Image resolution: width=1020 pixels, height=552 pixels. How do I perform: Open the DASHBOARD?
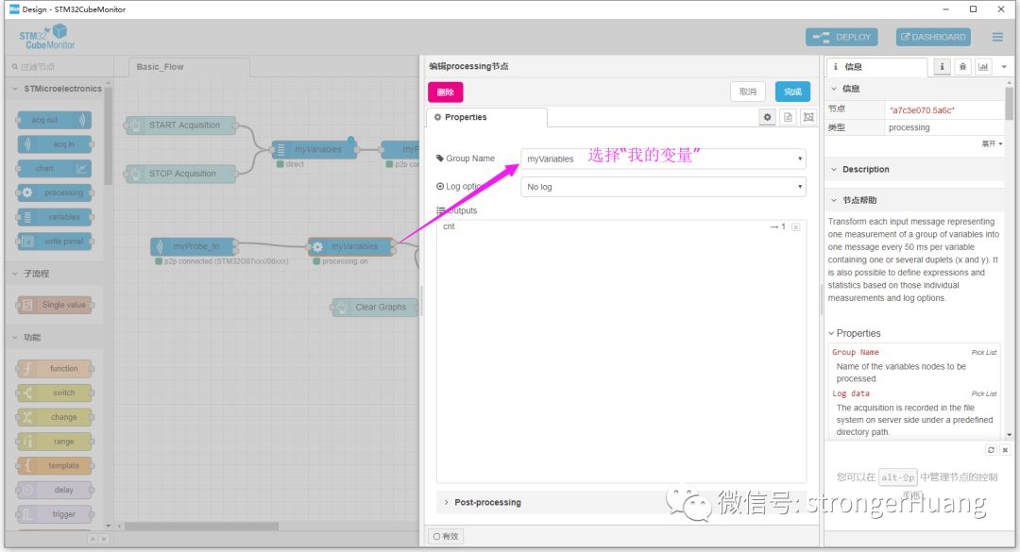point(933,37)
